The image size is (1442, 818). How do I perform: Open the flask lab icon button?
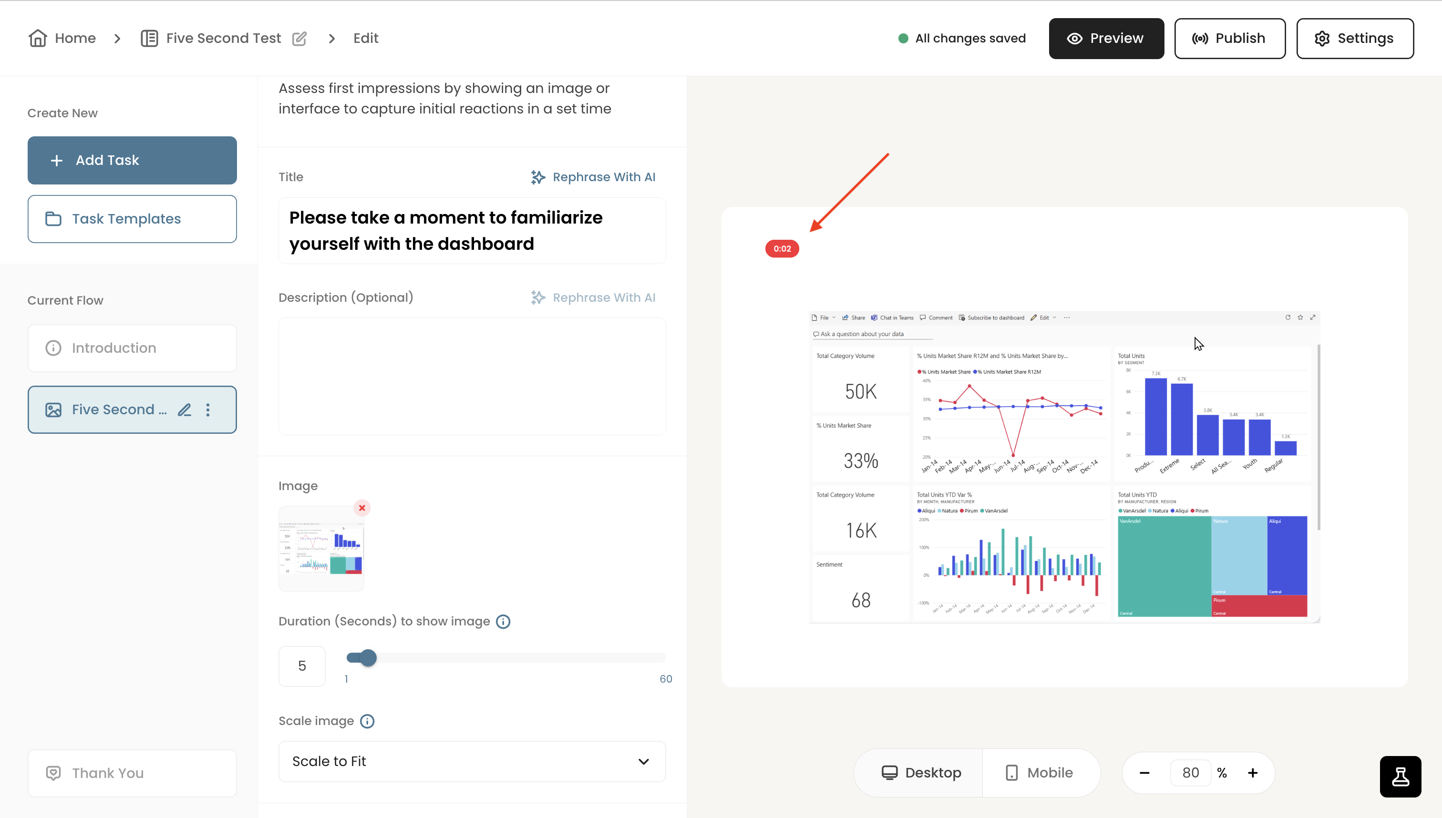tap(1401, 777)
